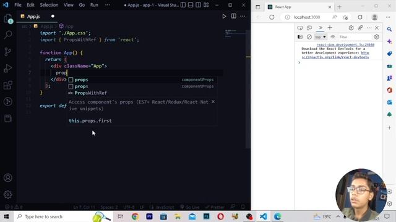Choose first 'props' componentProps suggestion

pyautogui.click(x=142, y=80)
